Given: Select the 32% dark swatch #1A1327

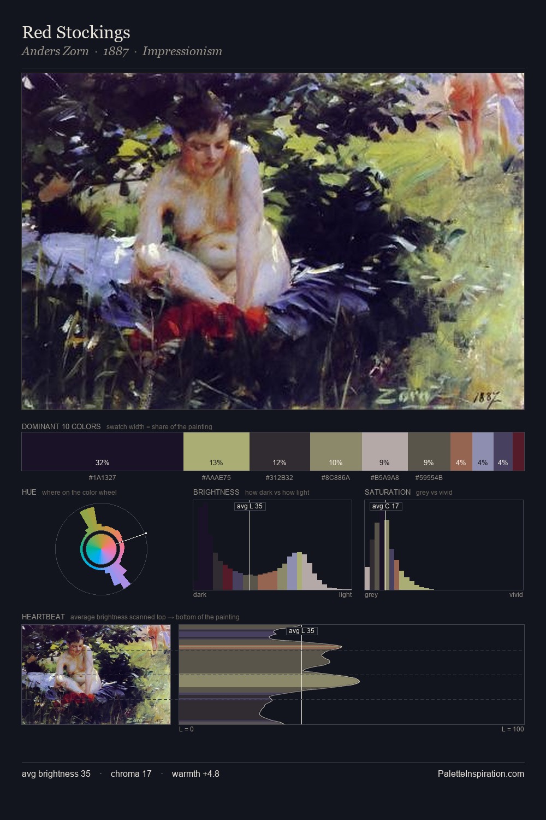Looking at the screenshot, I should pos(103,452).
